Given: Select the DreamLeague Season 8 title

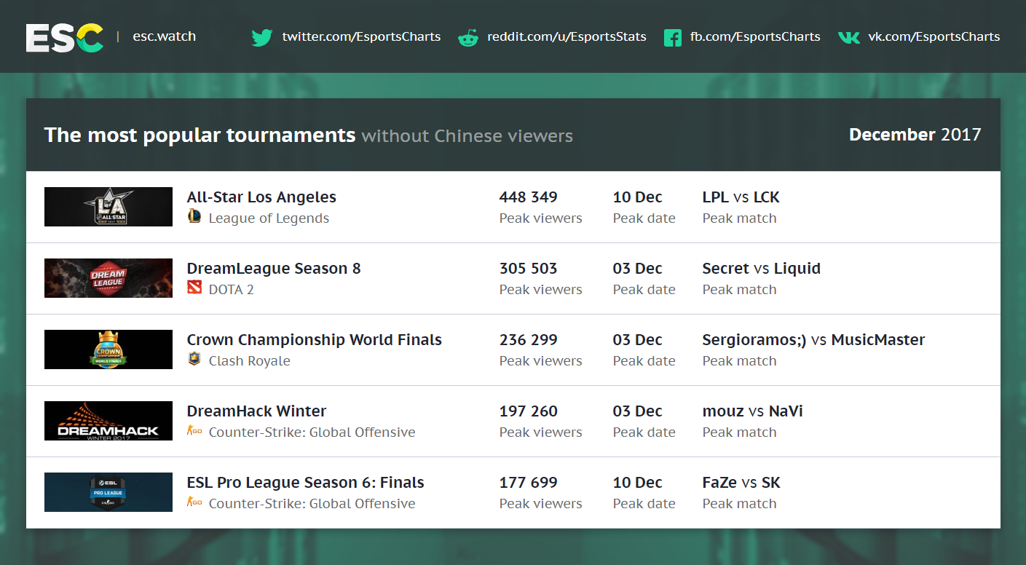Looking at the screenshot, I should pos(274,269).
